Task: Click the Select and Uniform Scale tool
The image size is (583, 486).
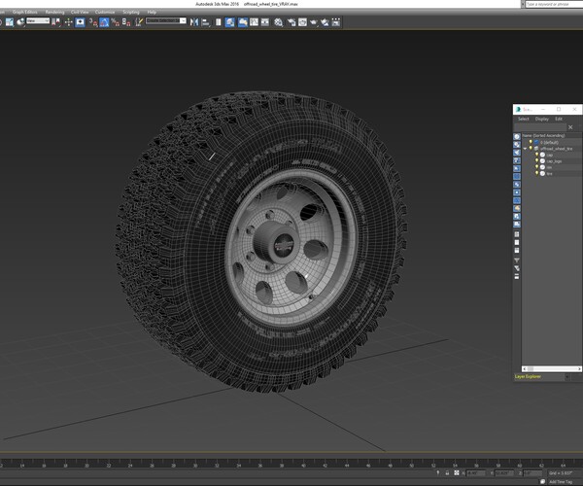Action: (10, 22)
